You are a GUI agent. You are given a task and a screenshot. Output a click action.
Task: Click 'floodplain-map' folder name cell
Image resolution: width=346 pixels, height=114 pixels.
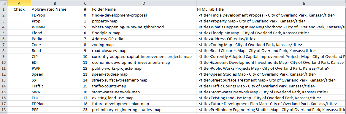[144, 33]
